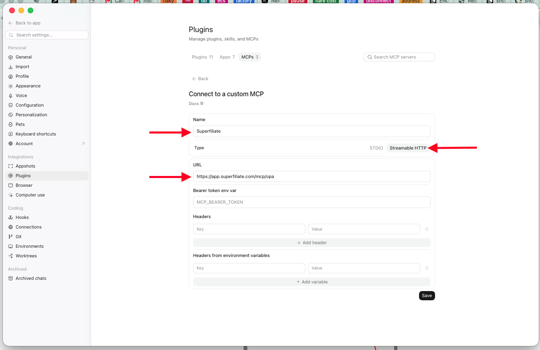Click the Key field under Headers
Viewport: 540px width, 350px height.
point(249,229)
